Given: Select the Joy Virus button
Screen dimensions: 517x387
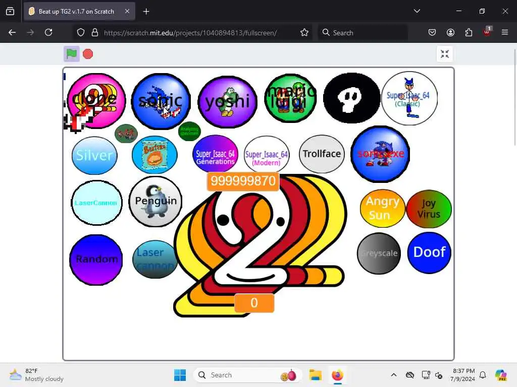Looking at the screenshot, I should (x=429, y=209).
